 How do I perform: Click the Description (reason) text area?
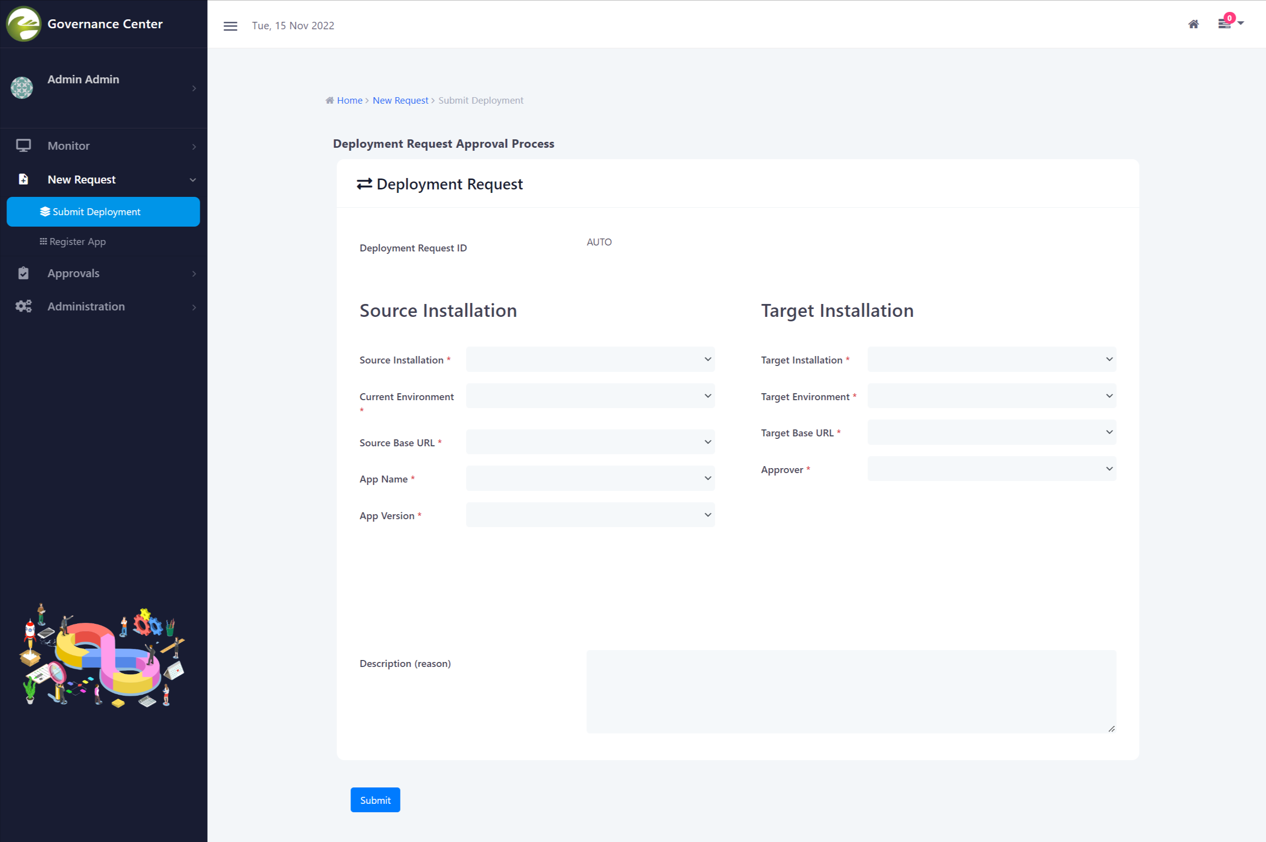[x=851, y=692]
